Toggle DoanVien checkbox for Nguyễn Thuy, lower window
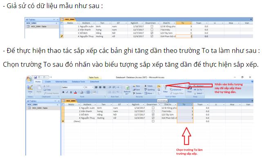This screenshot has height=162, width=262. [x=153, y=118]
